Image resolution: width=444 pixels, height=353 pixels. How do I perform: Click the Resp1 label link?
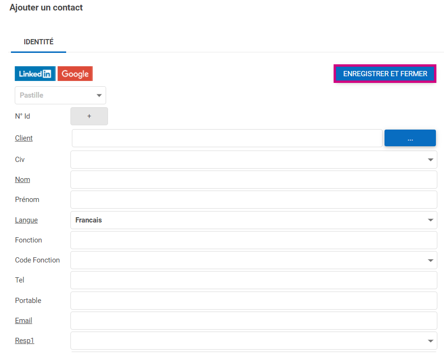(25, 341)
